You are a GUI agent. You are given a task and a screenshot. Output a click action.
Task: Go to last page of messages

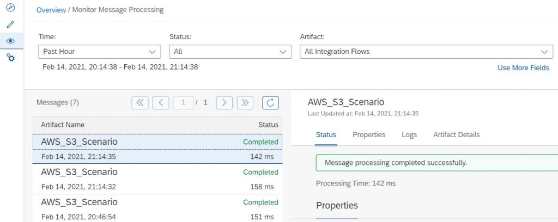(245, 103)
